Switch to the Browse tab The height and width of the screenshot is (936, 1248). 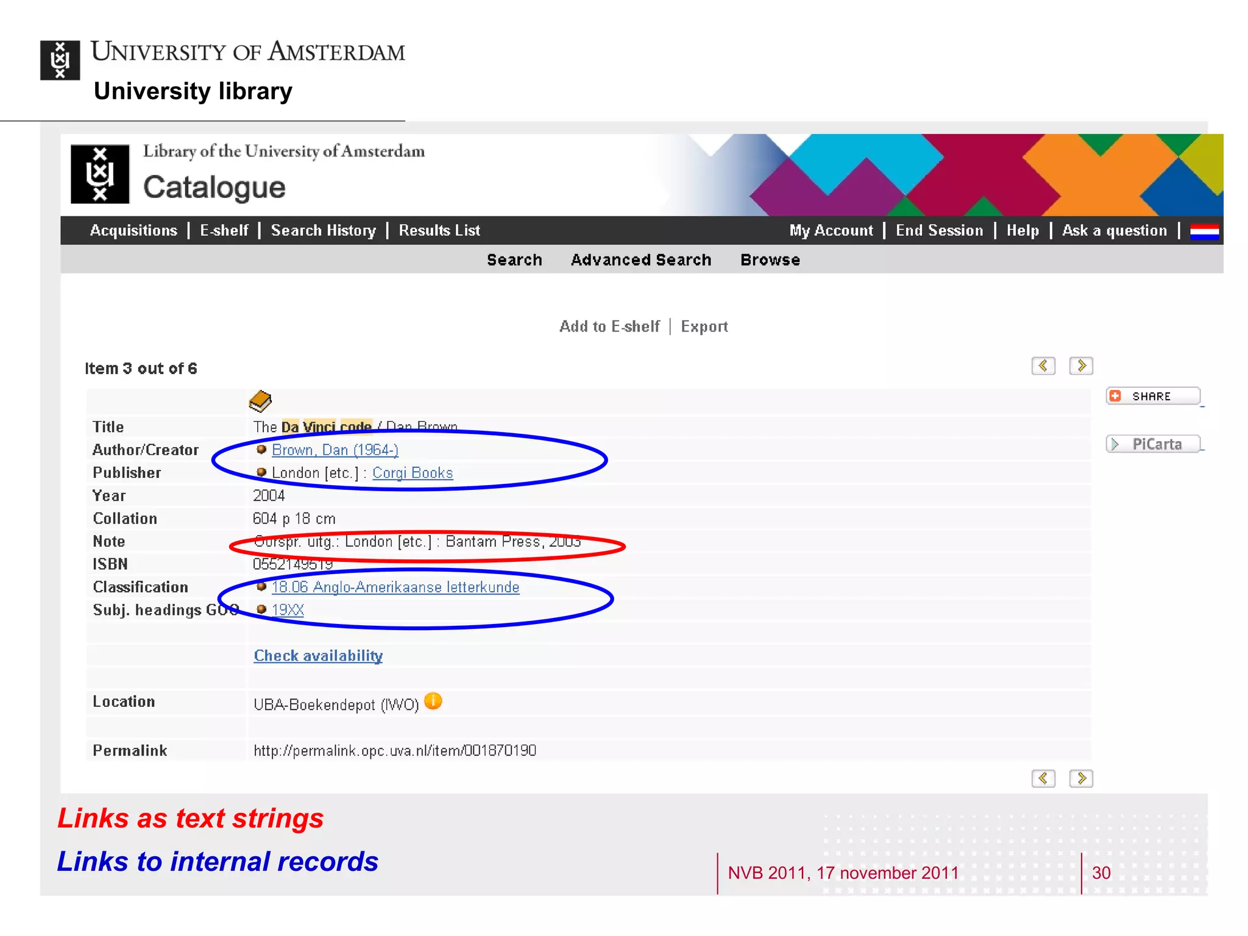click(770, 260)
